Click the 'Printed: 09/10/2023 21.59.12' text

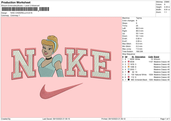point(113,119)
